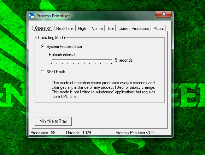Close the Process Prioritiser window
The image size is (205, 155).
[163, 14]
